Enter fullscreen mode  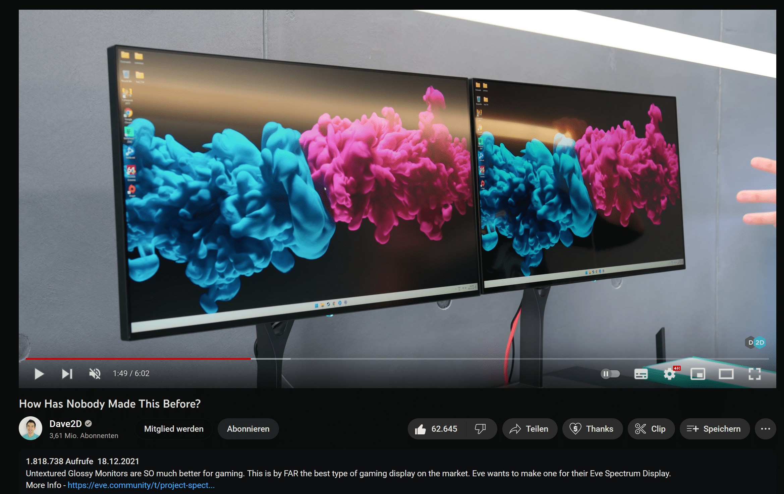tap(754, 374)
